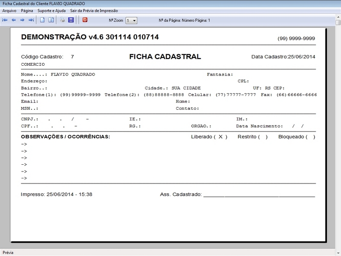Export the report to Word
The image size is (341, 256).
pyautogui.click(x=71, y=19)
